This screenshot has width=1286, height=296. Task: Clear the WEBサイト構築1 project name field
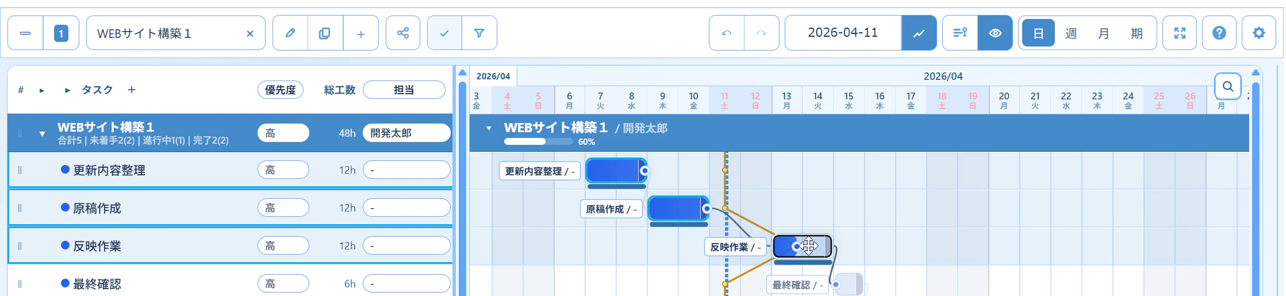[250, 34]
